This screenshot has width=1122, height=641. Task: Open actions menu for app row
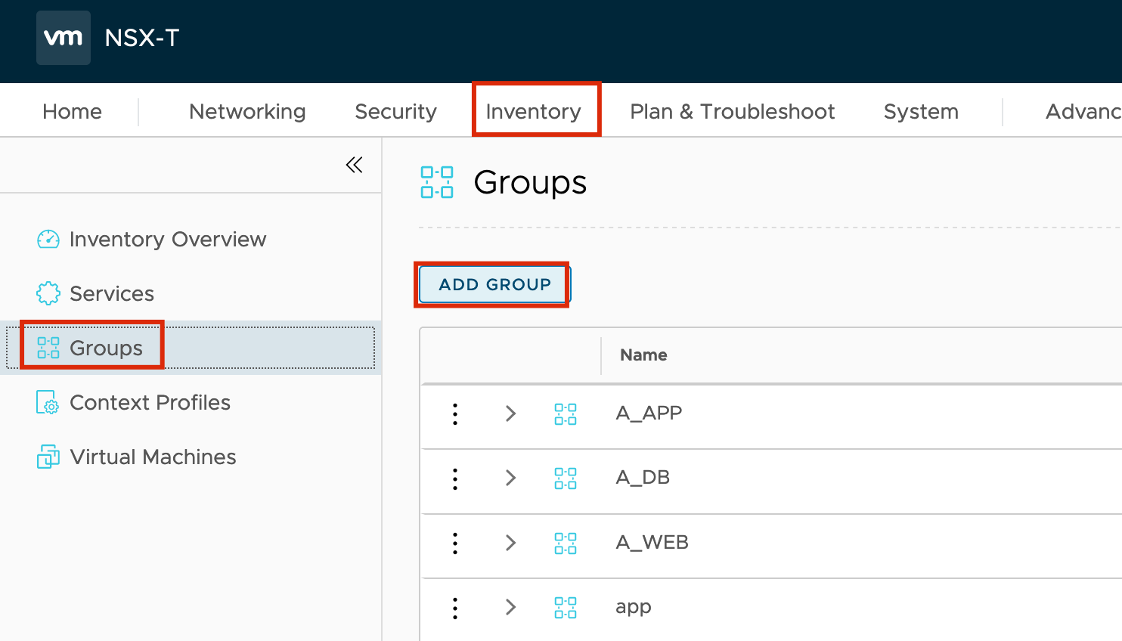[455, 608]
